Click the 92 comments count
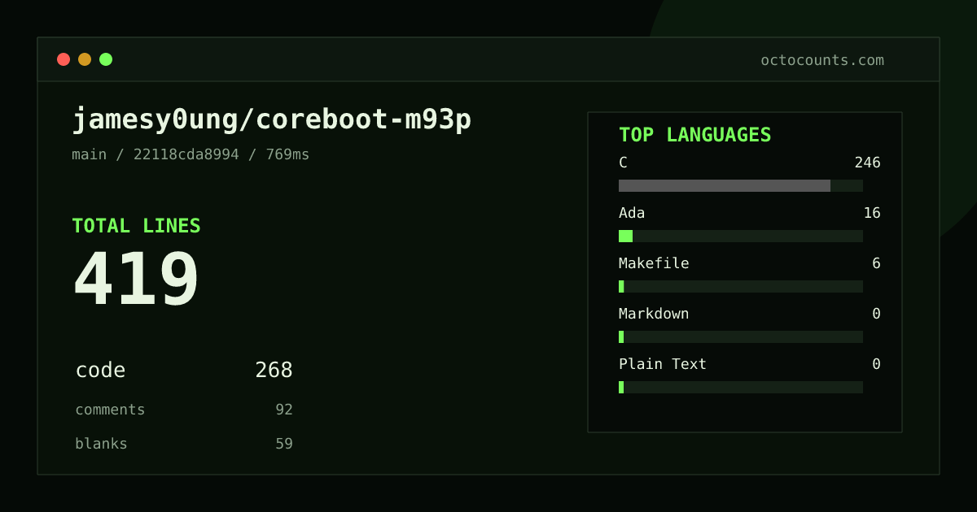The image size is (977, 512). 284,410
